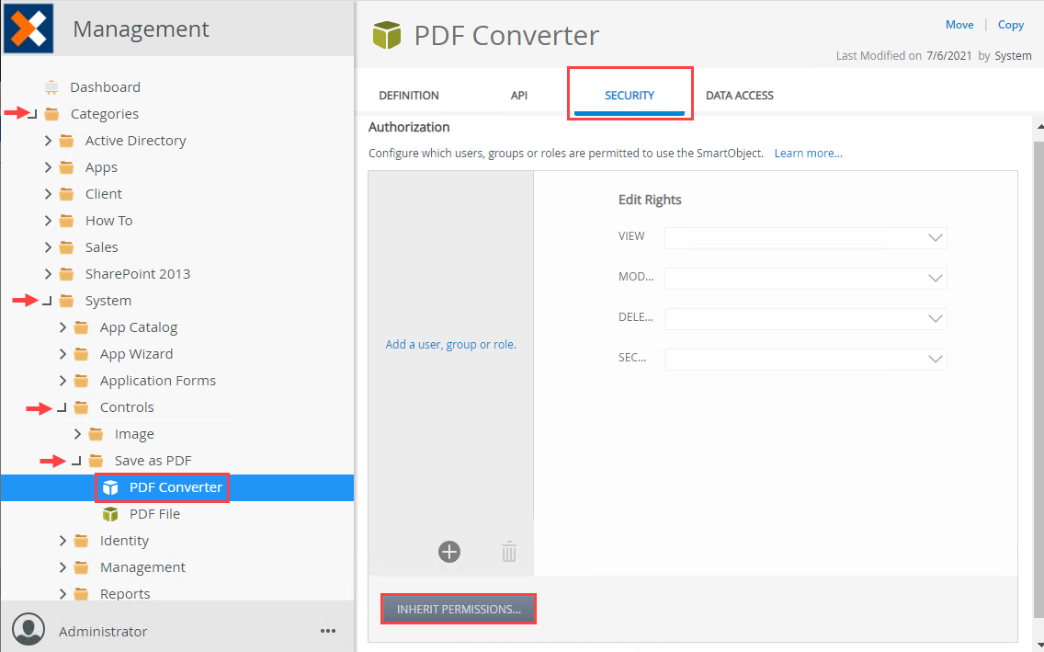The width and height of the screenshot is (1044, 652).
Task: Click the PDF File SmartObject cube icon
Action: (x=110, y=514)
